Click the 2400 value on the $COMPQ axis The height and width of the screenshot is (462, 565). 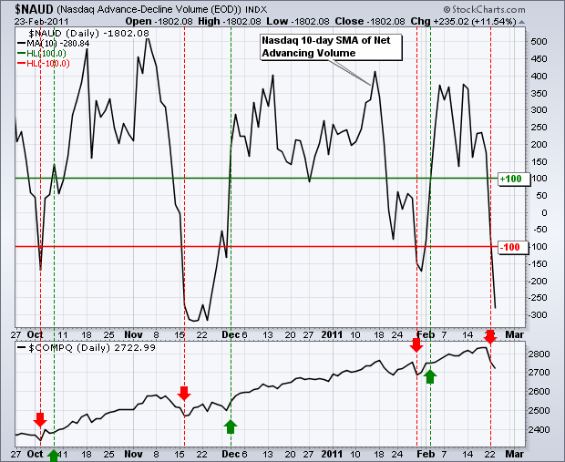(x=539, y=429)
